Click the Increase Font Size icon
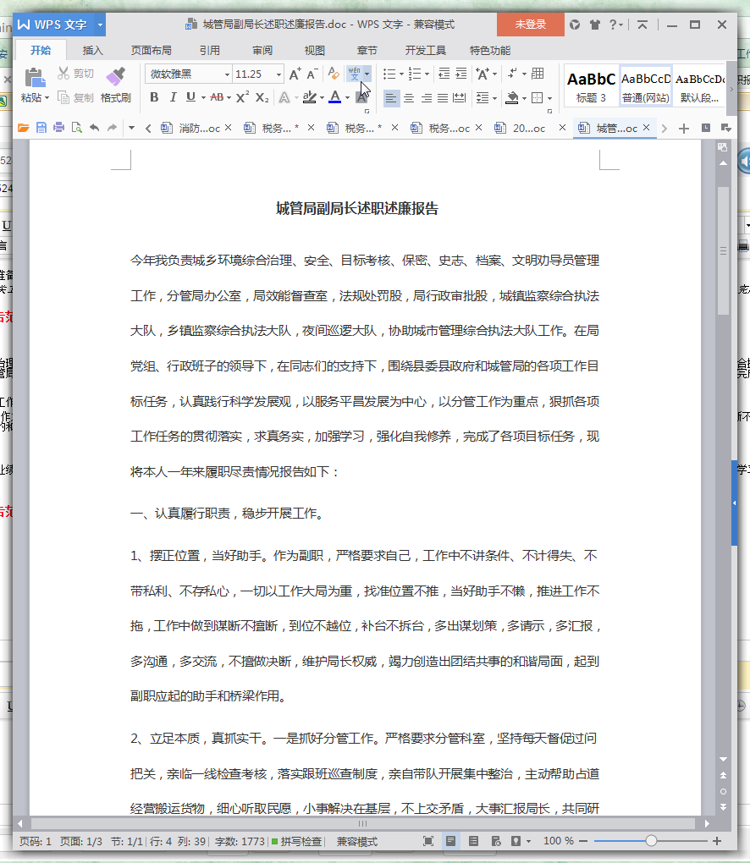The image size is (750, 863). [295, 74]
